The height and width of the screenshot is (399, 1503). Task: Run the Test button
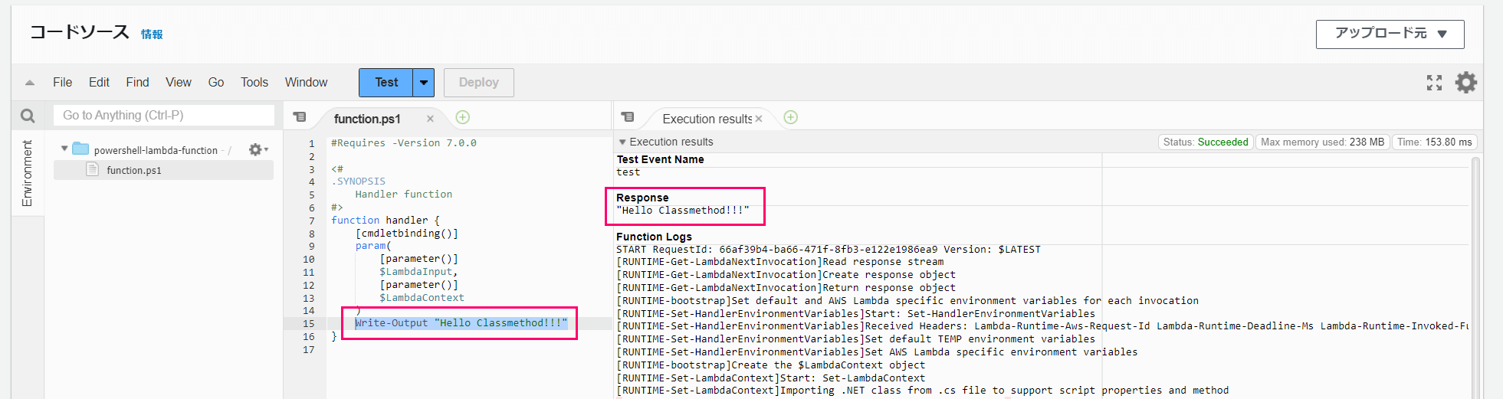386,83
